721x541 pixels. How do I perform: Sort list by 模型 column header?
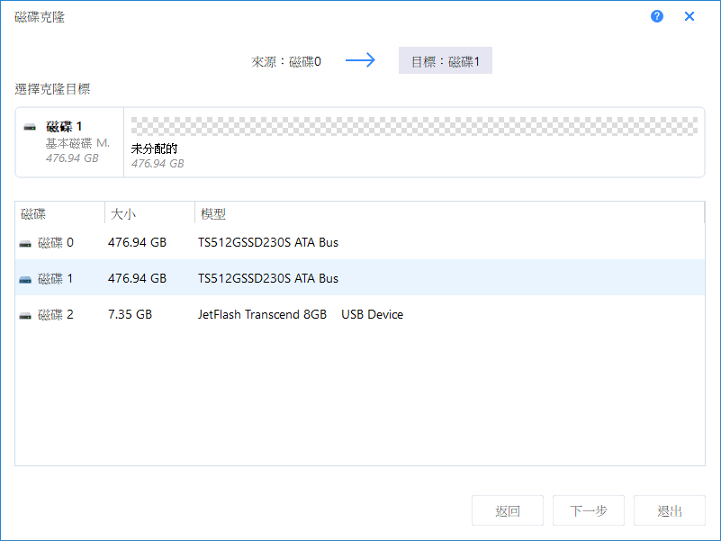(213, 214)
